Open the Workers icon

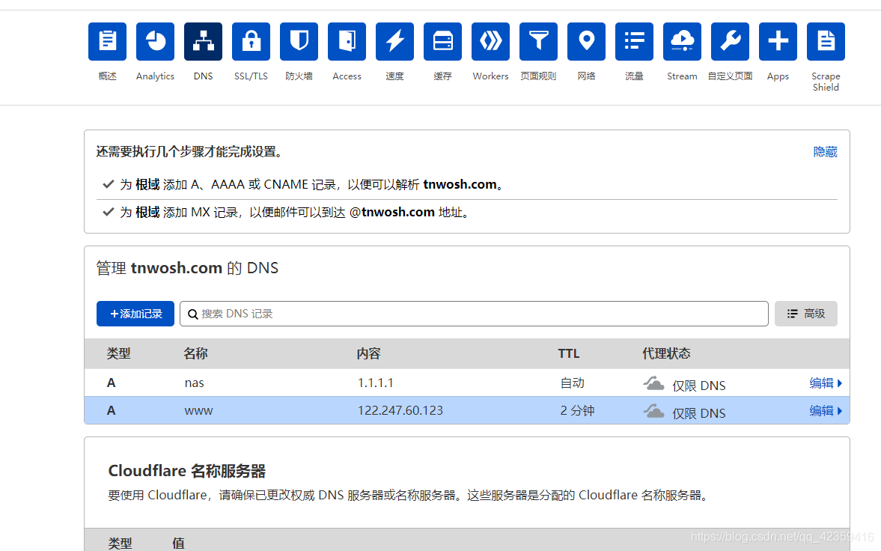click(x=490, y=42)
